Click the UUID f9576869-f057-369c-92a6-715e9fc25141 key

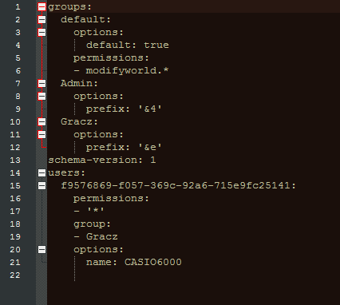(x=178, y=185)
